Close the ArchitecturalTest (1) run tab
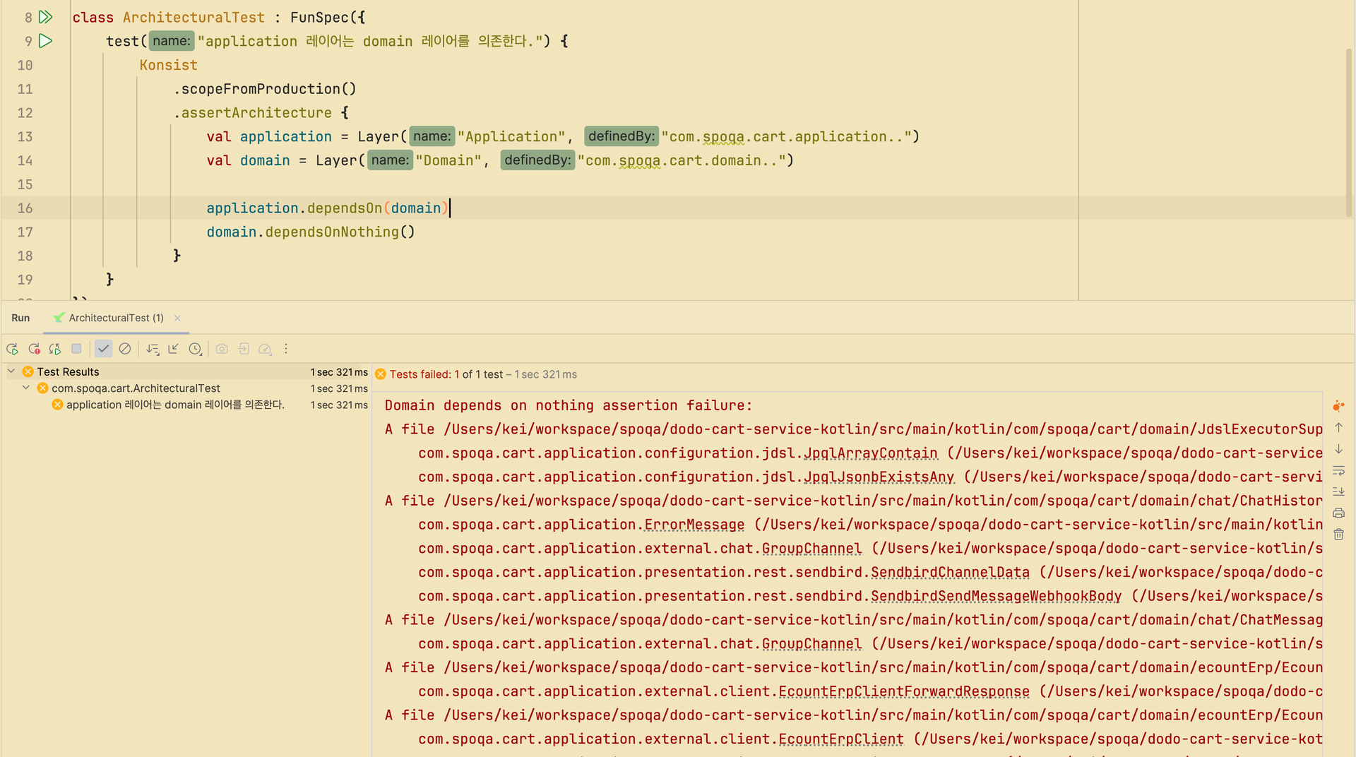1356x757 pixels. click(x=177, y=318)
